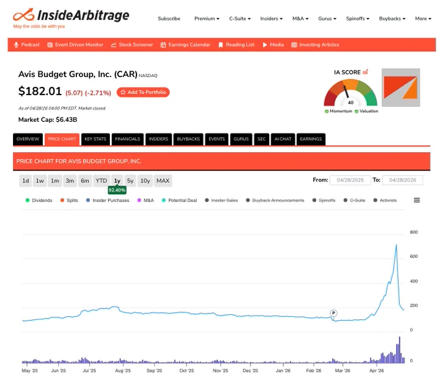Expand the Premium dropdown menu
Image resolution: width=440 pixels, height=379 pixels.
[207, 19]
